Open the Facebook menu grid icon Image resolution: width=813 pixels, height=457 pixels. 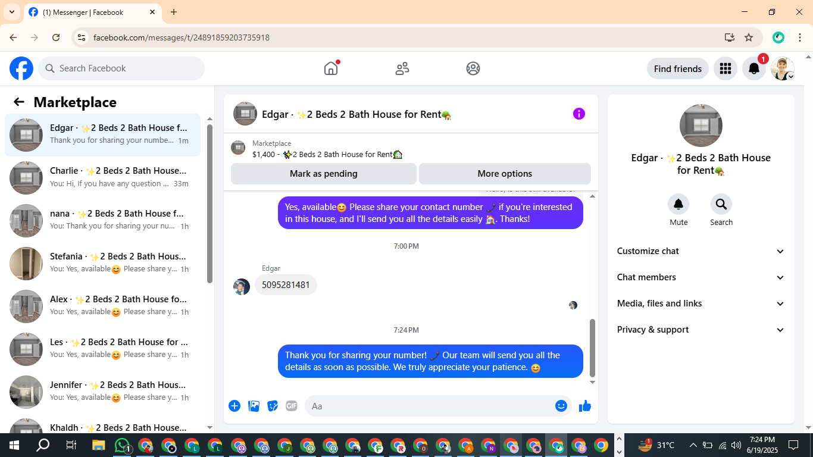[725, 68]
